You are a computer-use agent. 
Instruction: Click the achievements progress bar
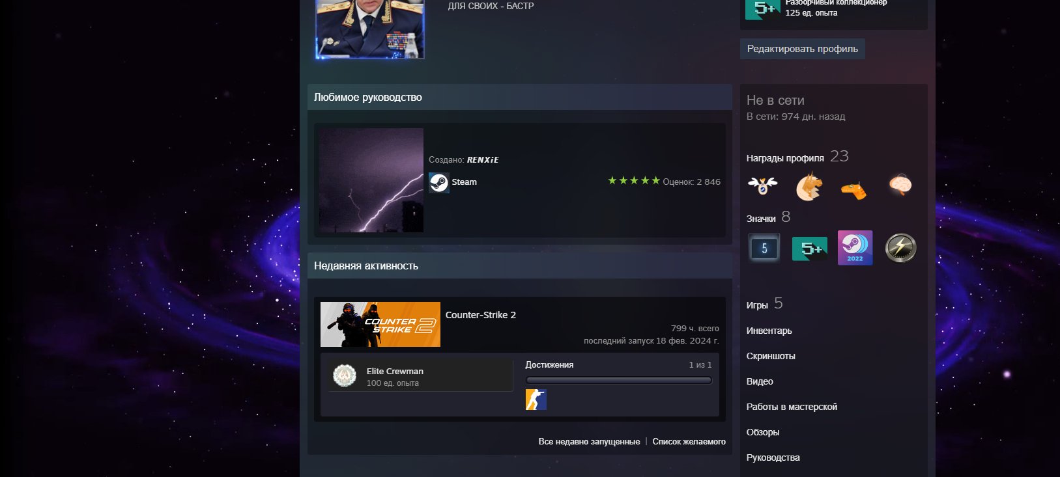point(619,380)
